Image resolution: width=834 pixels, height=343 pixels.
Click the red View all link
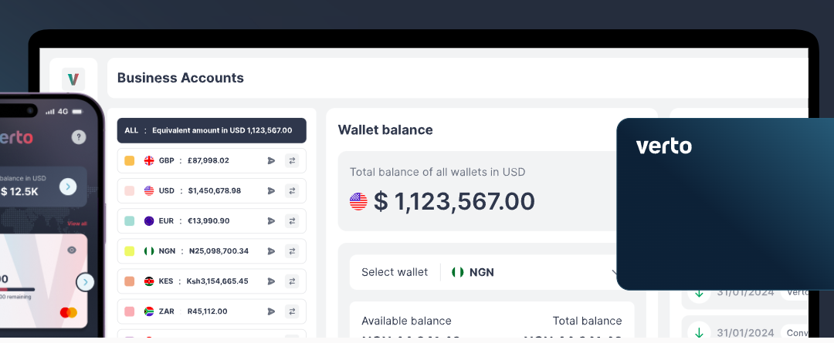pos(78,224)
